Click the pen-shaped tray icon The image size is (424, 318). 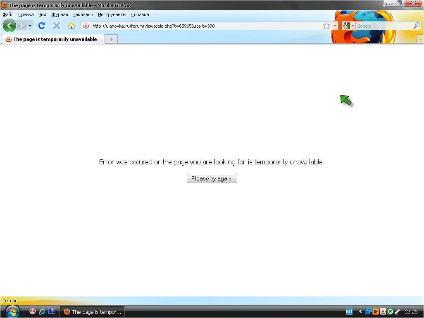point(398,311)
